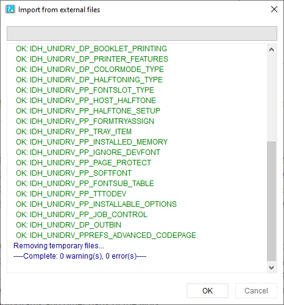Click the Removing temporary files message
Screen dimensions: 284x305
(x=59, y=246)
